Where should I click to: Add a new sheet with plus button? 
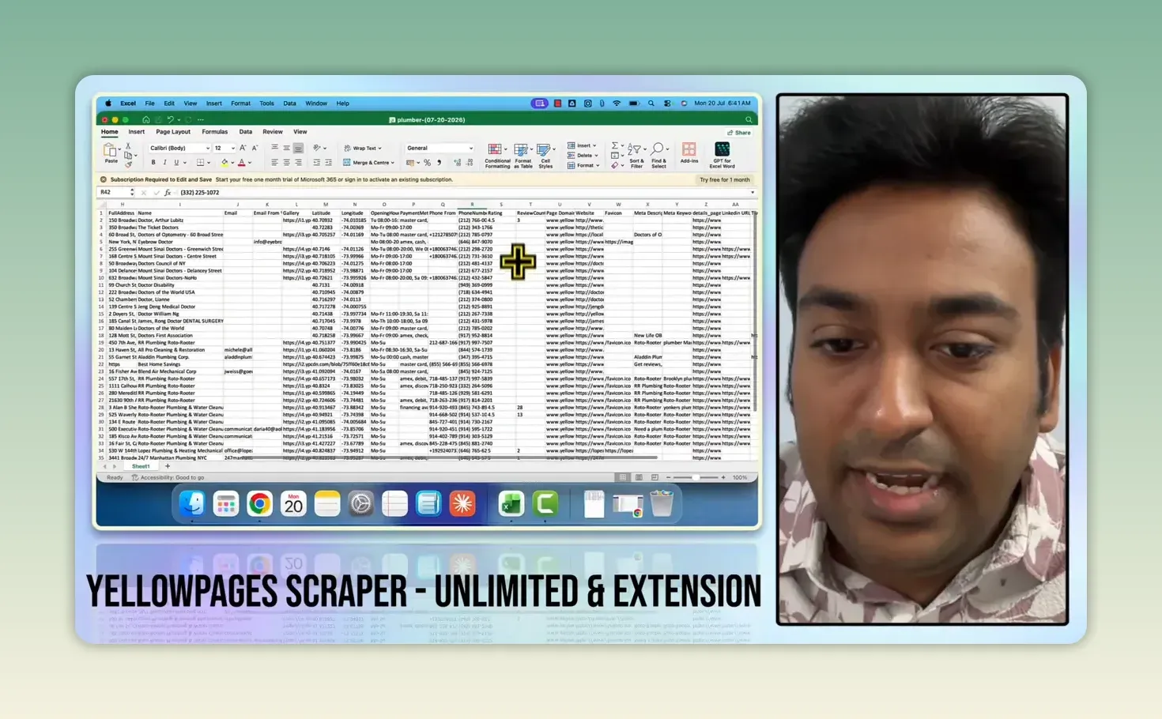[168, 466]
